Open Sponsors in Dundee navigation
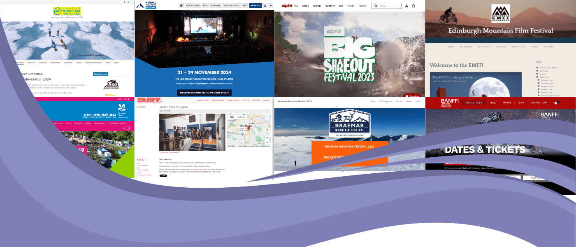 click(x=43, y=63)
